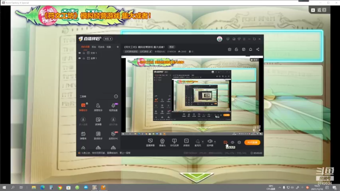Click the streamer avatar in title bar
Viewport: 340px width, 191px height.
(x=219, y=39)
